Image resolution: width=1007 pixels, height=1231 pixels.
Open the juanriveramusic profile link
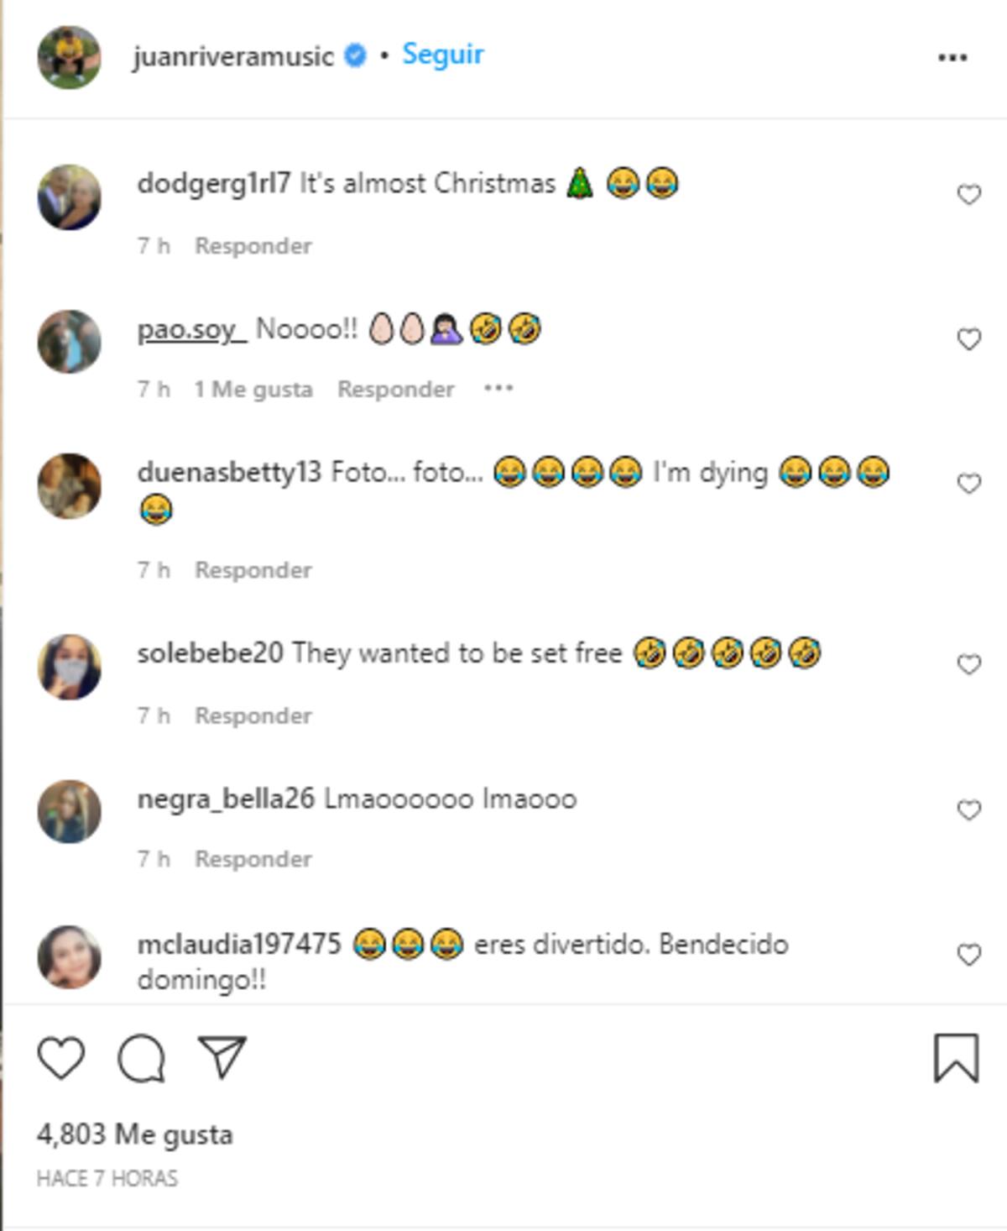pos(232,56)
